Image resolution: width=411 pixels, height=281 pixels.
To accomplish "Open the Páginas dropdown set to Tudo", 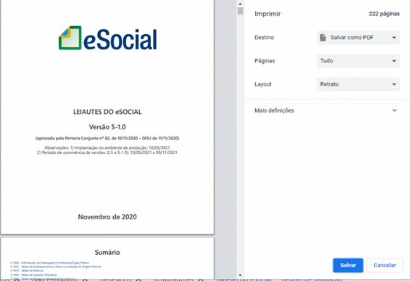I will pyautogui.click(x=358, y=61).
